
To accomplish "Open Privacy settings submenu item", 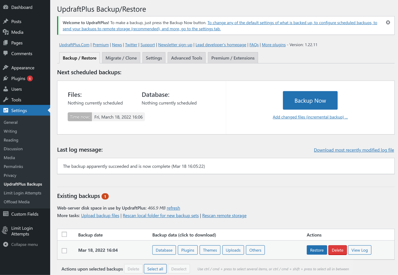I will [x=10, y=175].
